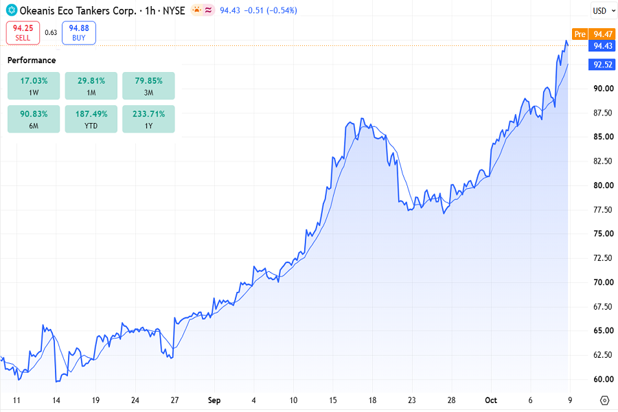Click the 94.25 SELL button

tap(23, 33)
